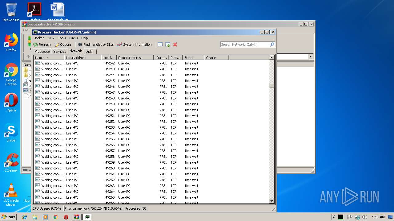
Task: Open Windows Explorer from the taskbar
Action: click(35, 217)
